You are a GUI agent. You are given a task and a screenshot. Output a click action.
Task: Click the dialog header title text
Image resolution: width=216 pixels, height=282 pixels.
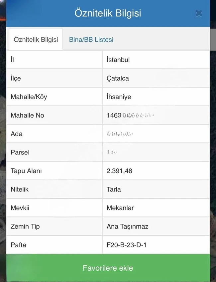(108, 13)
